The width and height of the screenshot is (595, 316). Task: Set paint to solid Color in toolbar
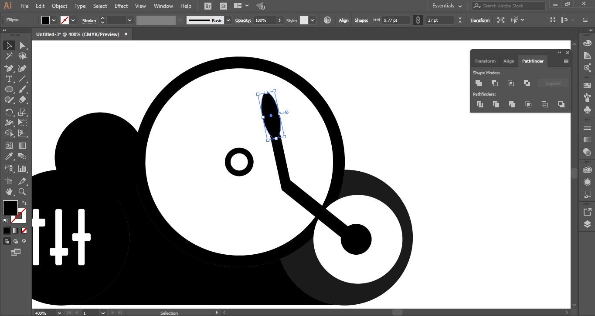[x=7, y=230]
